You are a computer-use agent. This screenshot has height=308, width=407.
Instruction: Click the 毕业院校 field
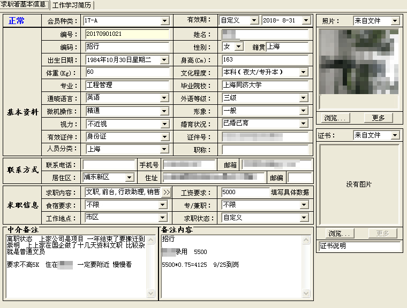265,85
